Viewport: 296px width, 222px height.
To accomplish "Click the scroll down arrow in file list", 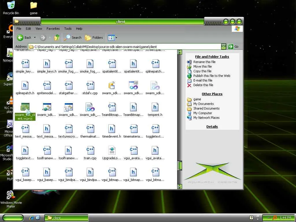I will coord(180,187).
